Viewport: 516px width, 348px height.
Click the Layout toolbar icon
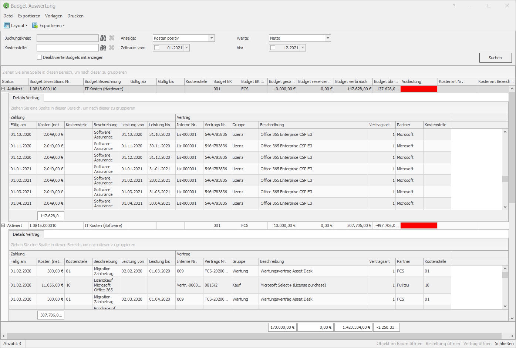7,26
